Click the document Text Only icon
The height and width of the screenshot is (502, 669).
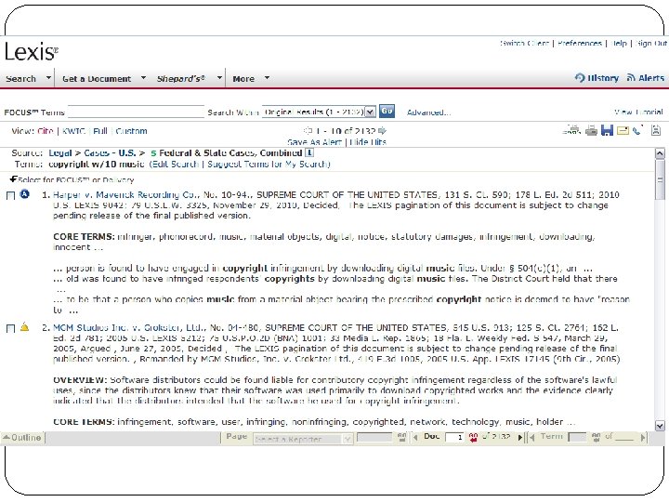point(656,130)
